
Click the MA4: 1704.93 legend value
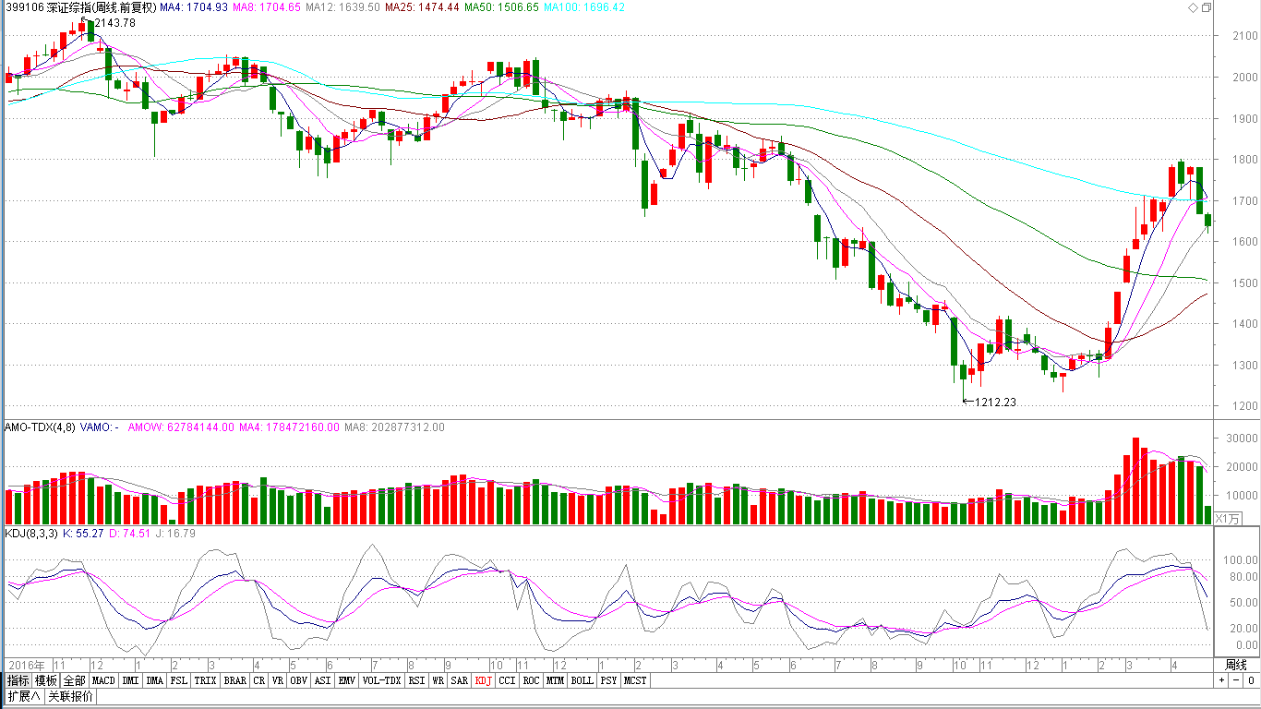(192, 7)
